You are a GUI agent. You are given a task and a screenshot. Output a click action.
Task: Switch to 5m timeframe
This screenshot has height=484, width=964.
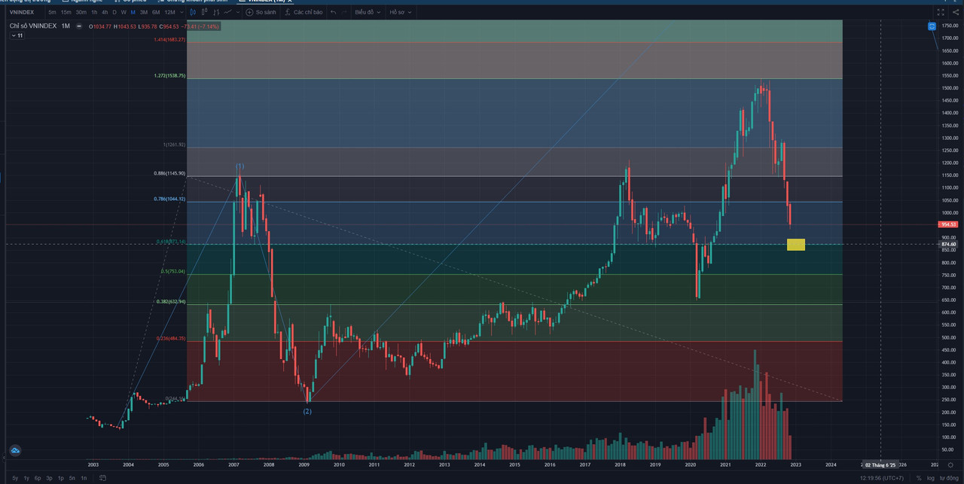[52, 12]
